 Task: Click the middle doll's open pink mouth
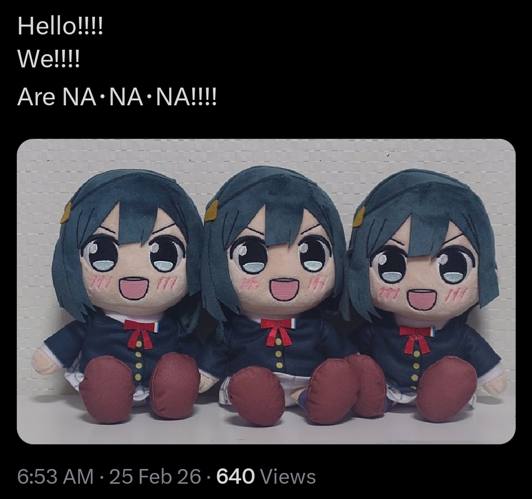[284, 289]
